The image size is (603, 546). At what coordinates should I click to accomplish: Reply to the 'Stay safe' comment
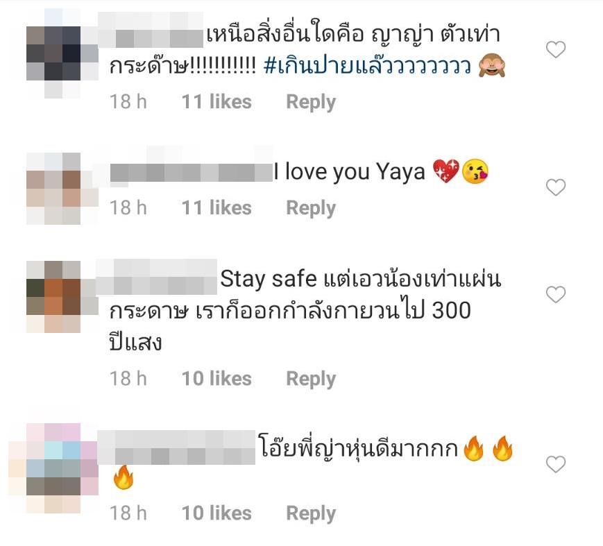pos(311,379)
